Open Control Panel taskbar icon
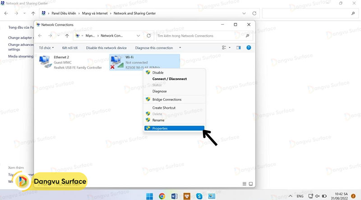 212,196
